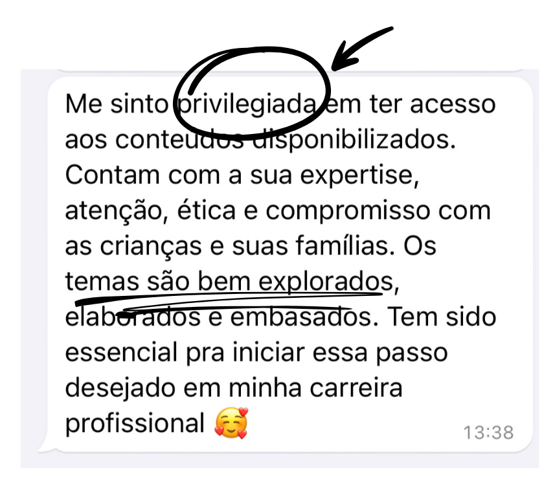Click the hand-drawn underline stroke
Screen dimensions: 555x496
(229, 299)
